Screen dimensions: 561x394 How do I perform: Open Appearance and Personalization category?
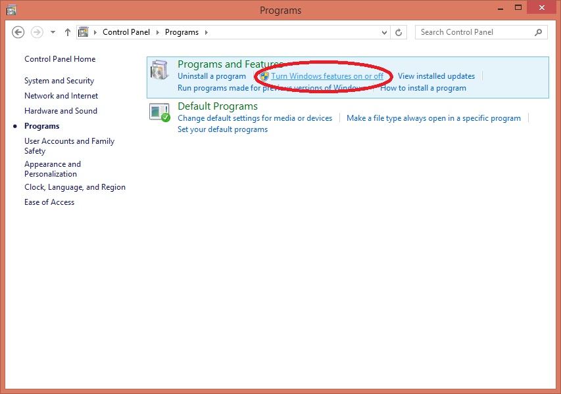coord(53,169)
